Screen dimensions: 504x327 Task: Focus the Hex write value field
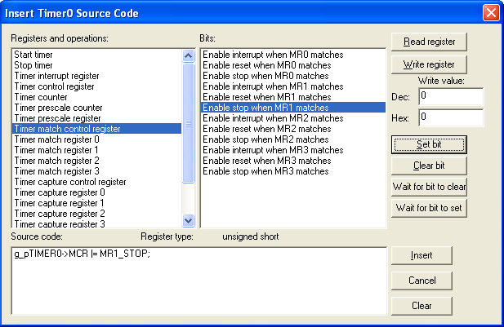451,117
